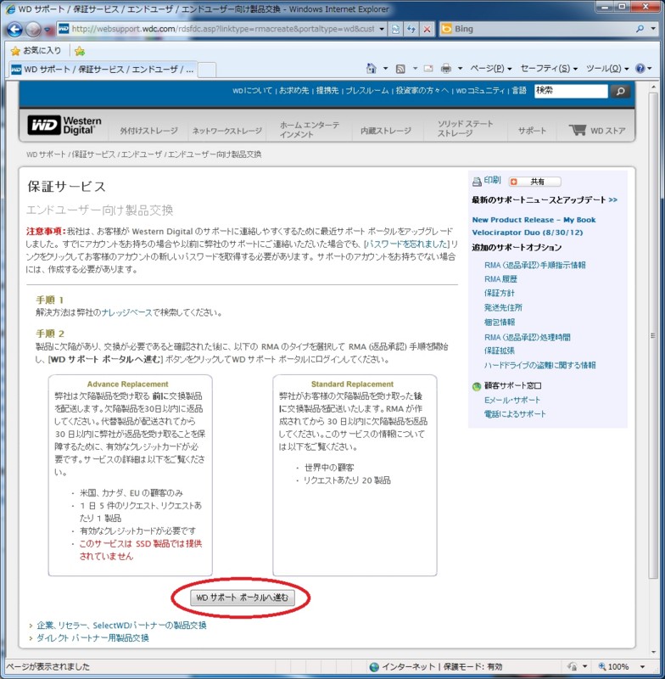Select the WD サポート browser tab

click(103, 70)
